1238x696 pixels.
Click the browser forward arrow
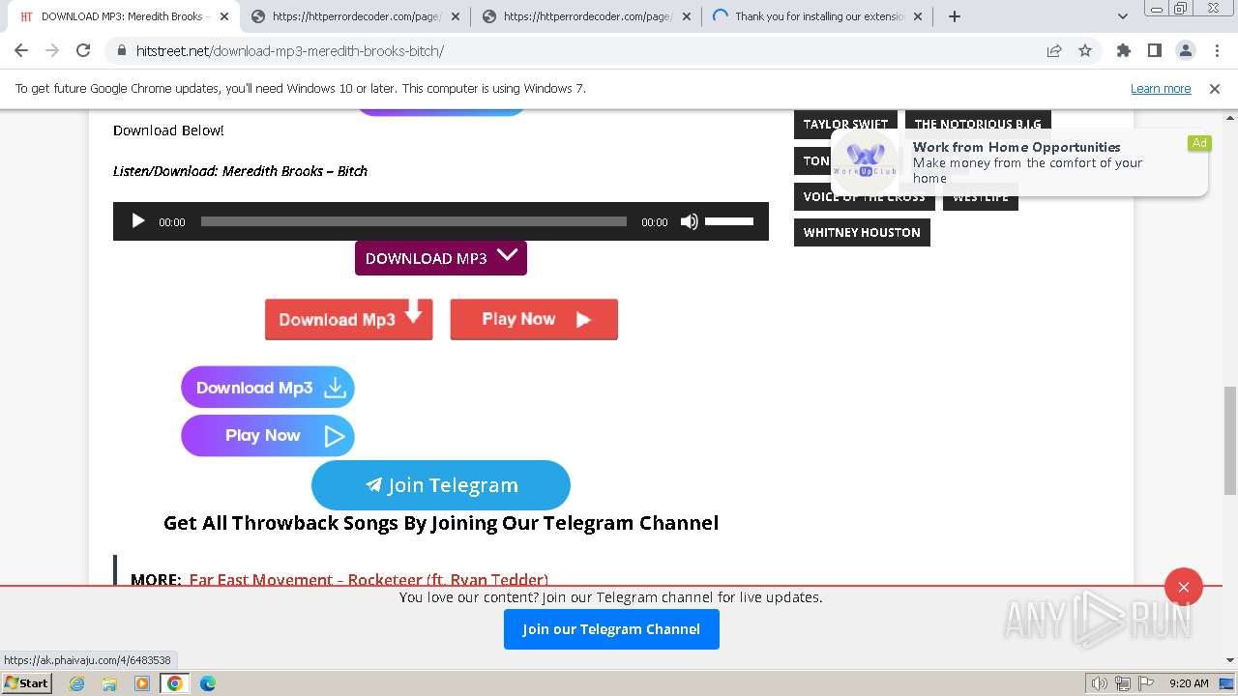click(x=52, y=51)
